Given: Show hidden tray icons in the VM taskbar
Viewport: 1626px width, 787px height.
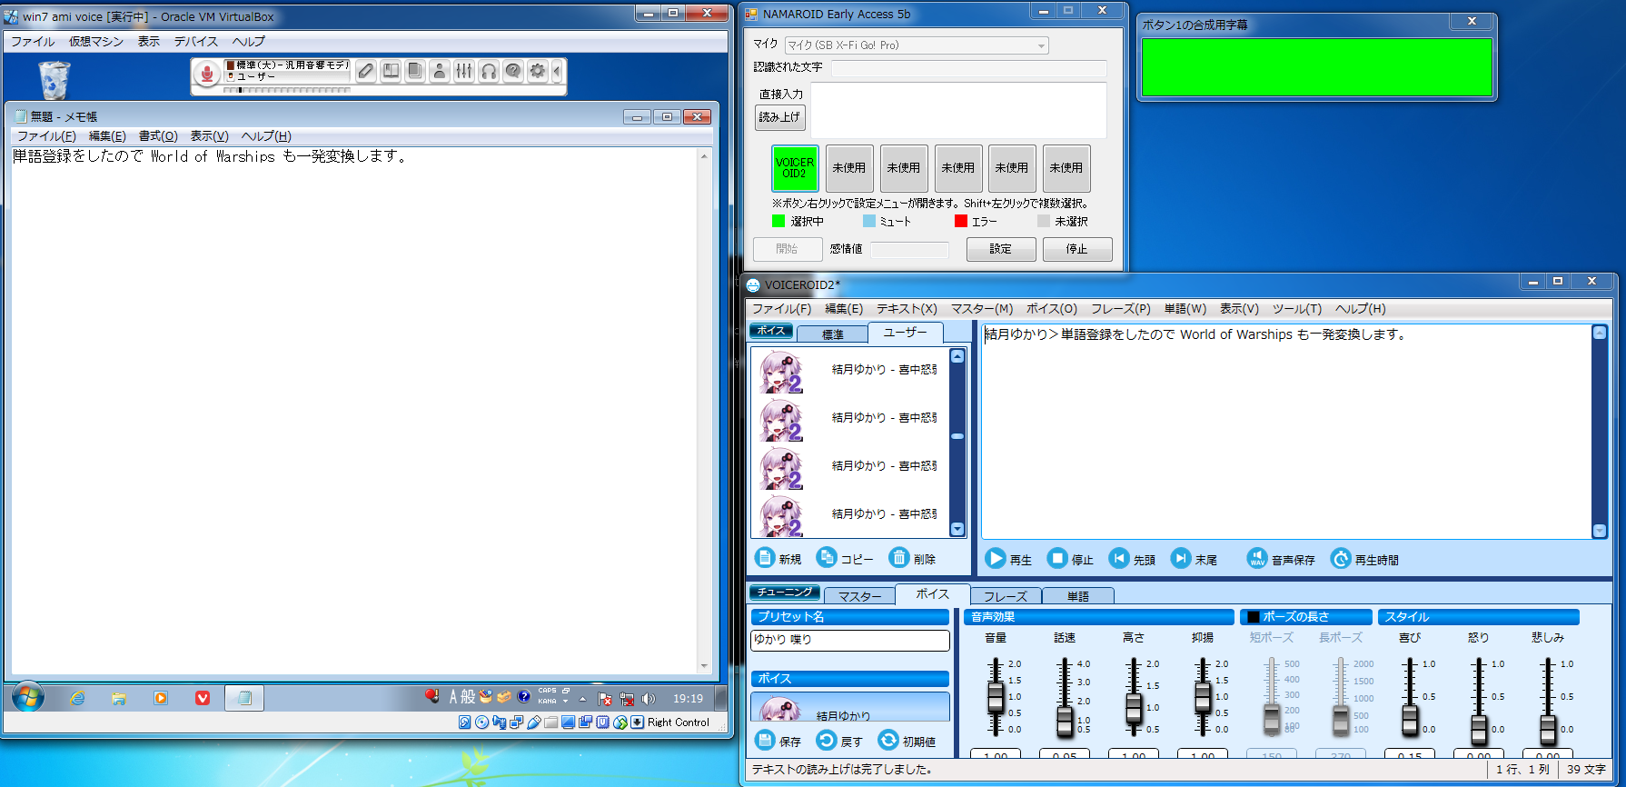Looking at the screenshot, I should point(582,699).
